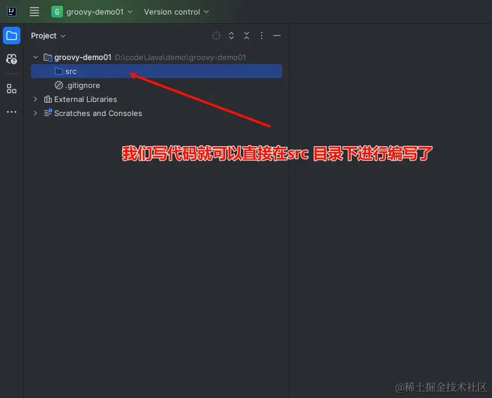Click Collapse All icon in Project panel
This screenshot has height=398, width=492.
(x=247, y=36)
